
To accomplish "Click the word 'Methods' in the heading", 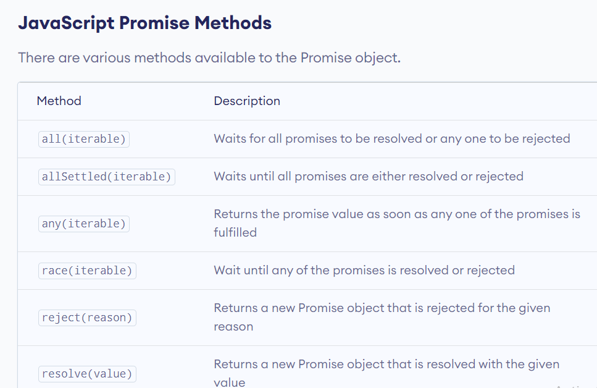I will (x=233, y=23).
